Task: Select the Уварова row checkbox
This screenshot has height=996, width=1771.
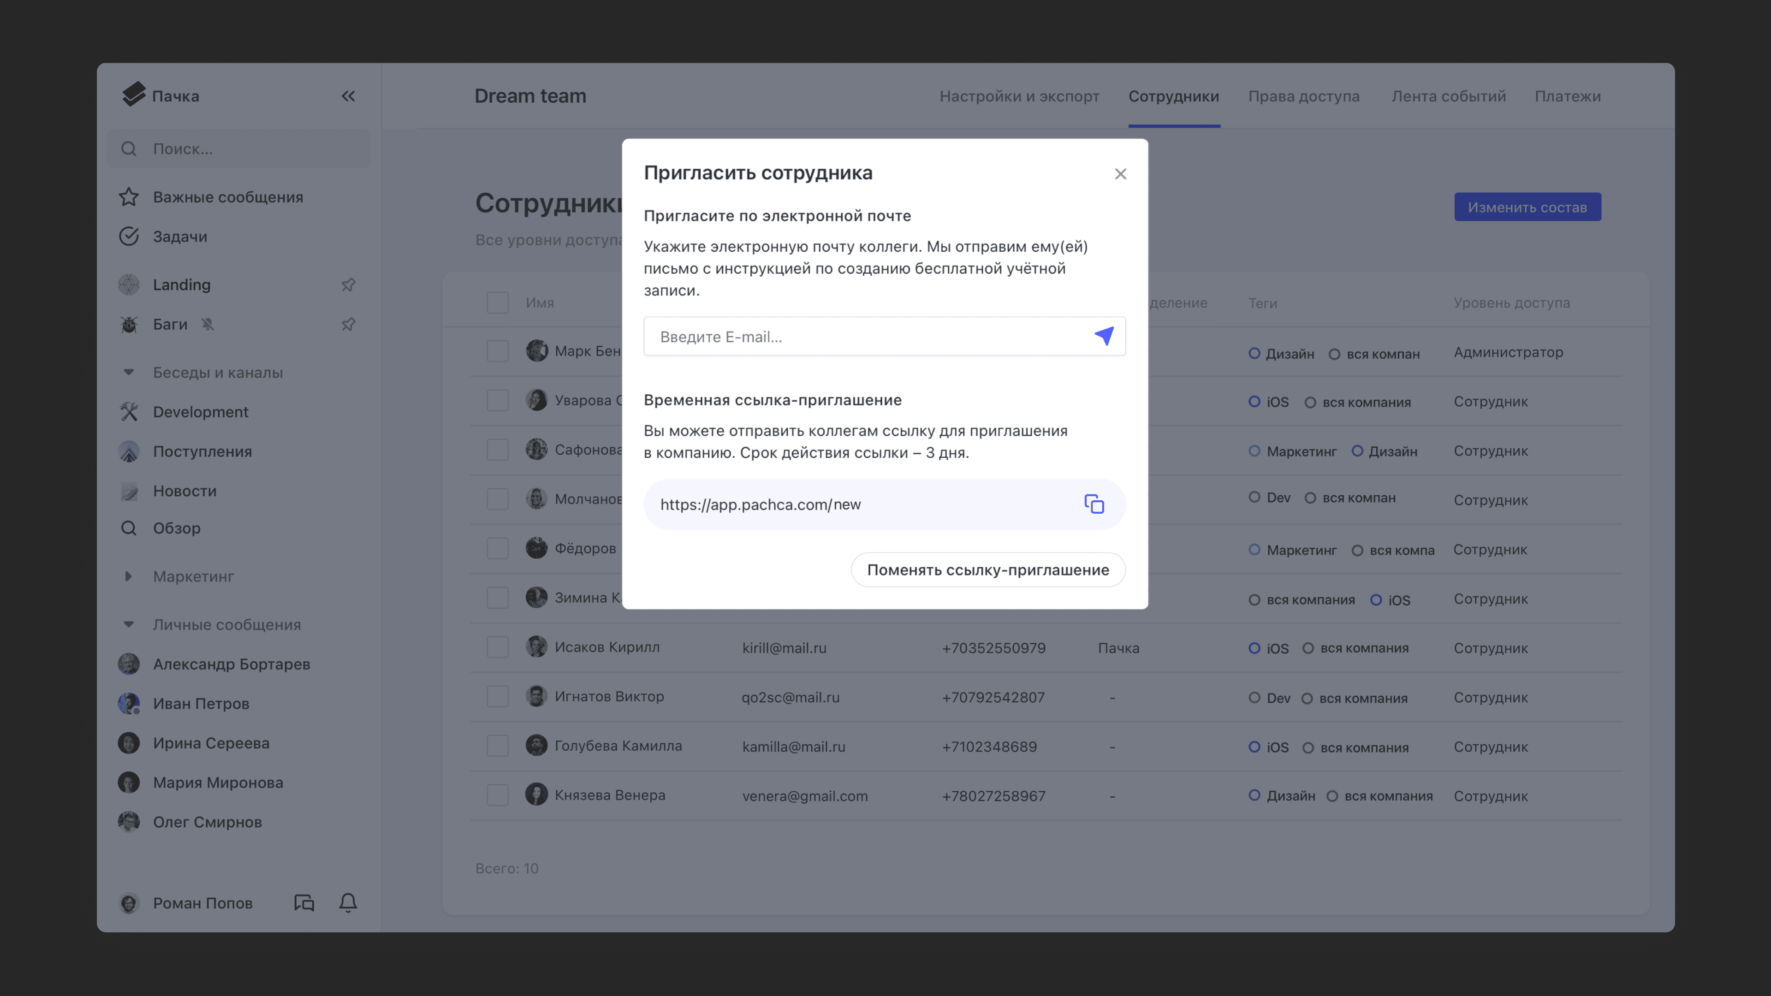Action: coord(497,400)
